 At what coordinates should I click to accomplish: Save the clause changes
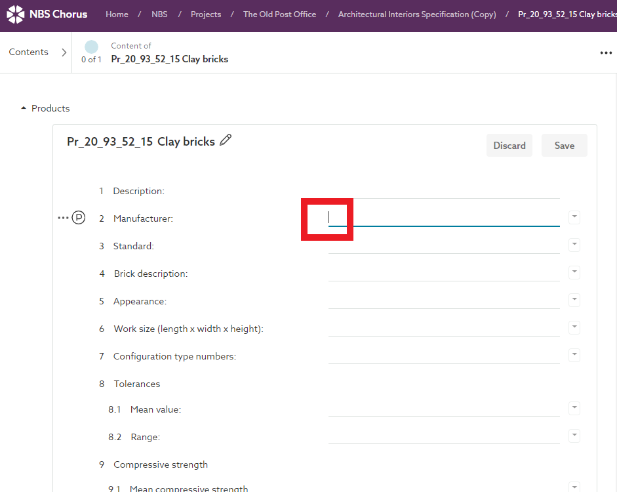pos(565,146)
